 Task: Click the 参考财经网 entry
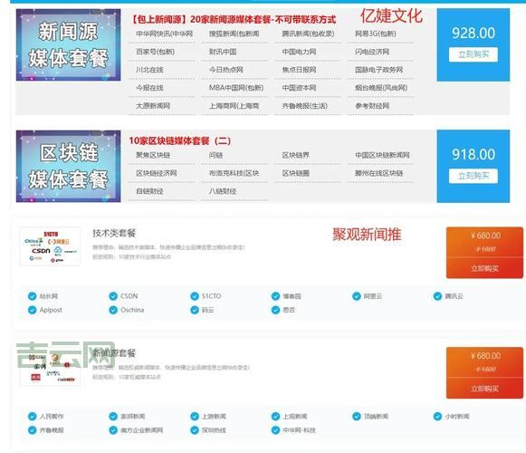(x=372, y=106)
